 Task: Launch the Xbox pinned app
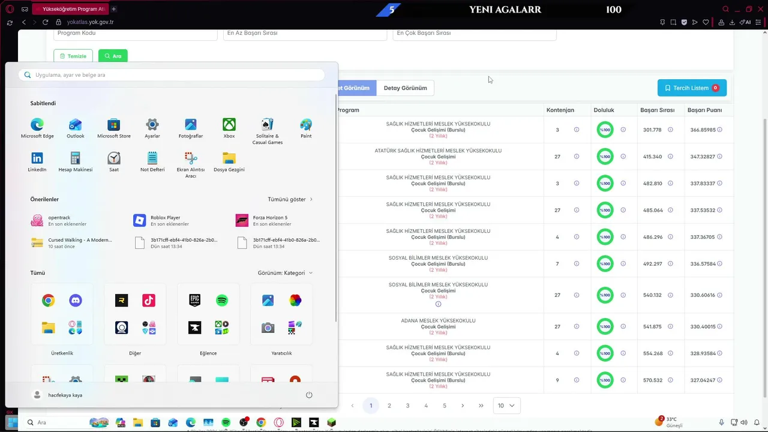coord(229,128)
